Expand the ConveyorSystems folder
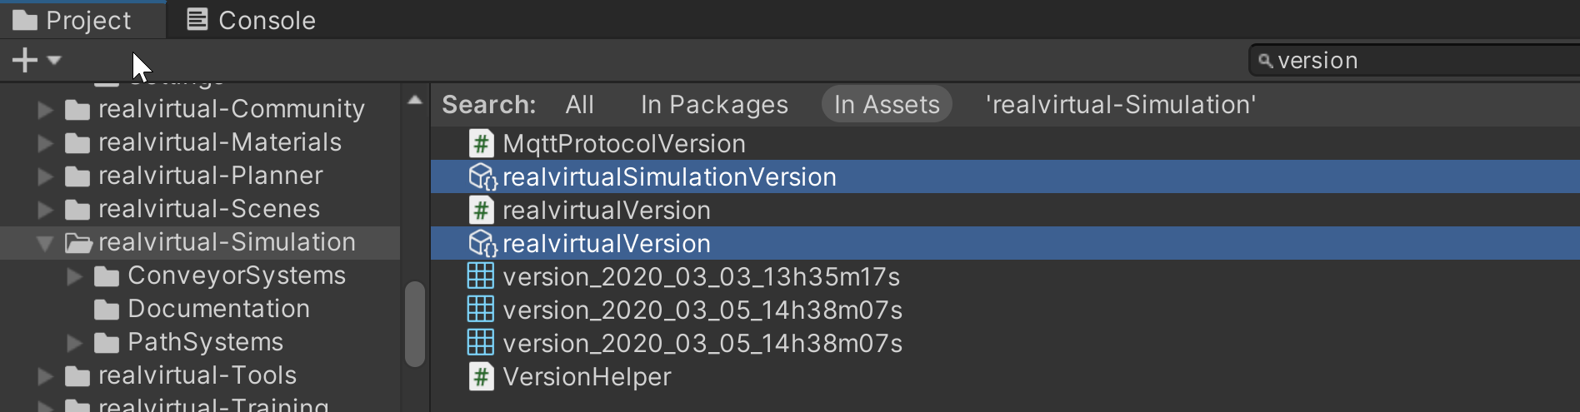Image resolution: width=1580 pixels, height=412 pixels. 74,276
